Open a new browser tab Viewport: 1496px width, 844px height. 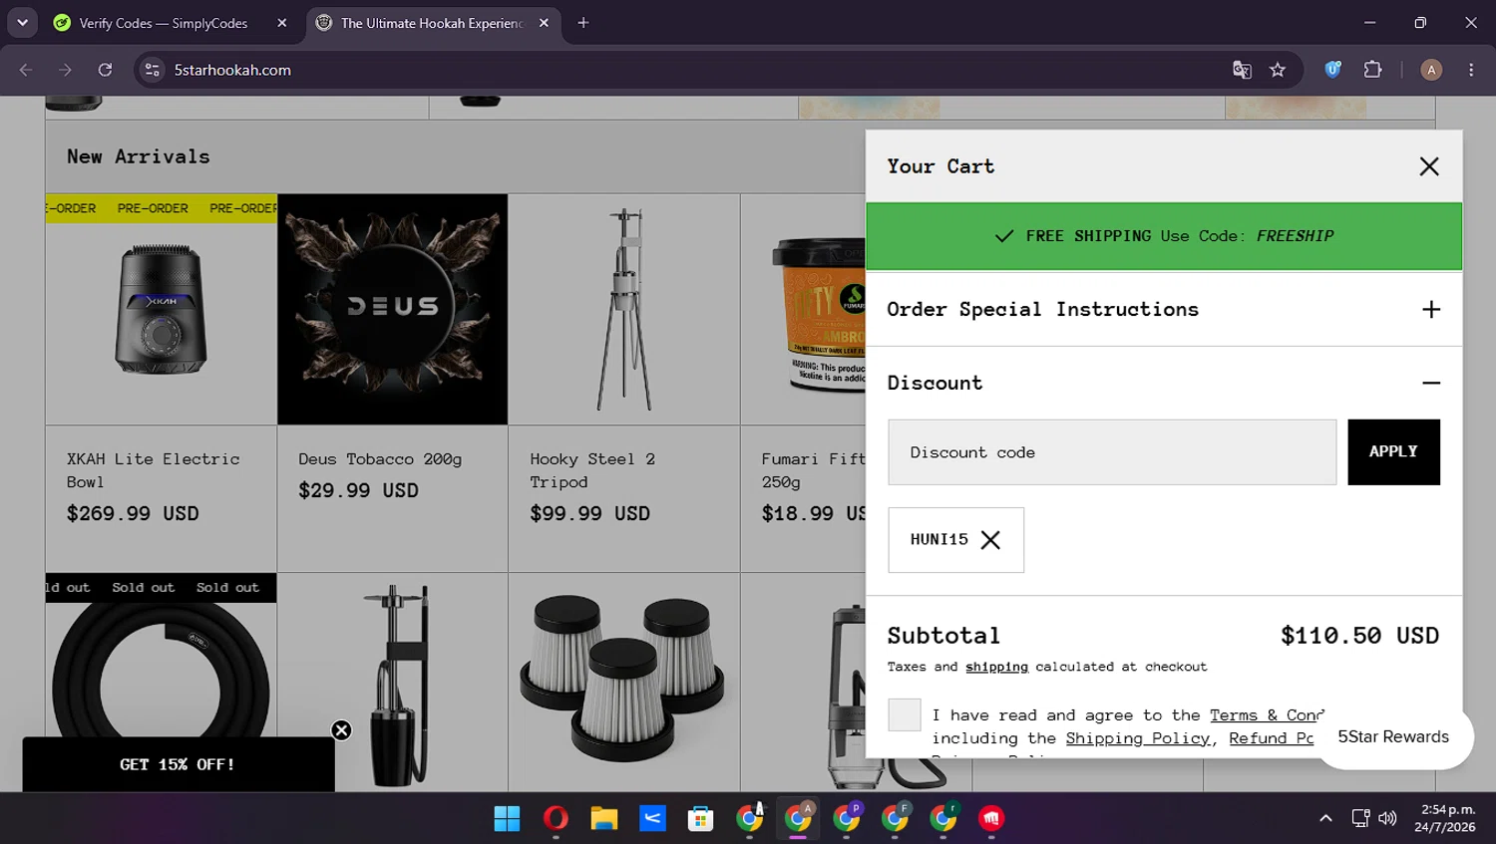point(583,23)
